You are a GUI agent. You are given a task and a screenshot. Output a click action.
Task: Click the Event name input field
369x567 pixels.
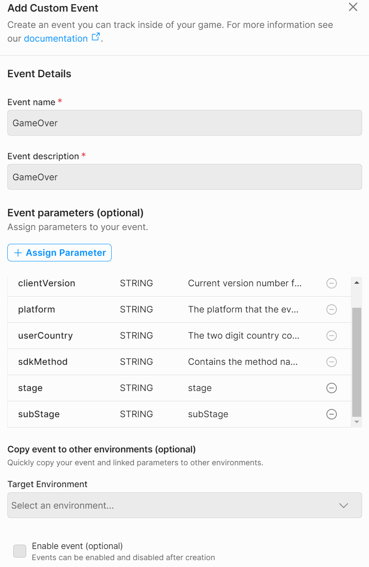pyautogui.click(x=185, y=123)
